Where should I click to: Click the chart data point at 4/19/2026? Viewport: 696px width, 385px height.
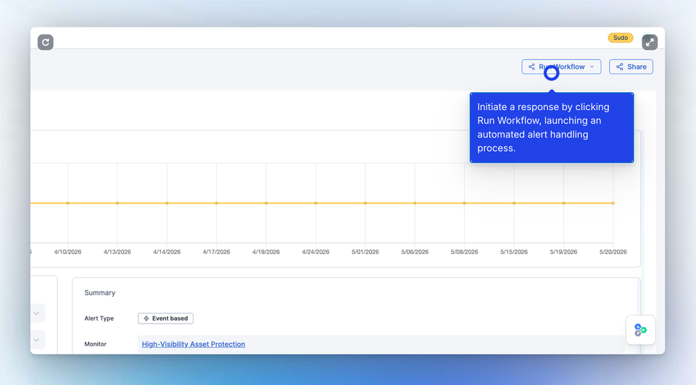(266, 203)
